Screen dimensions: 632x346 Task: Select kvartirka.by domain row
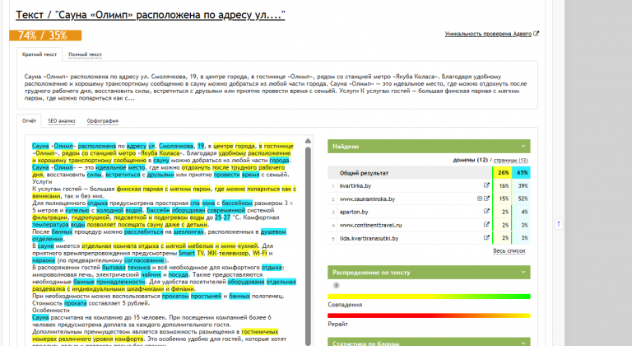429,185
